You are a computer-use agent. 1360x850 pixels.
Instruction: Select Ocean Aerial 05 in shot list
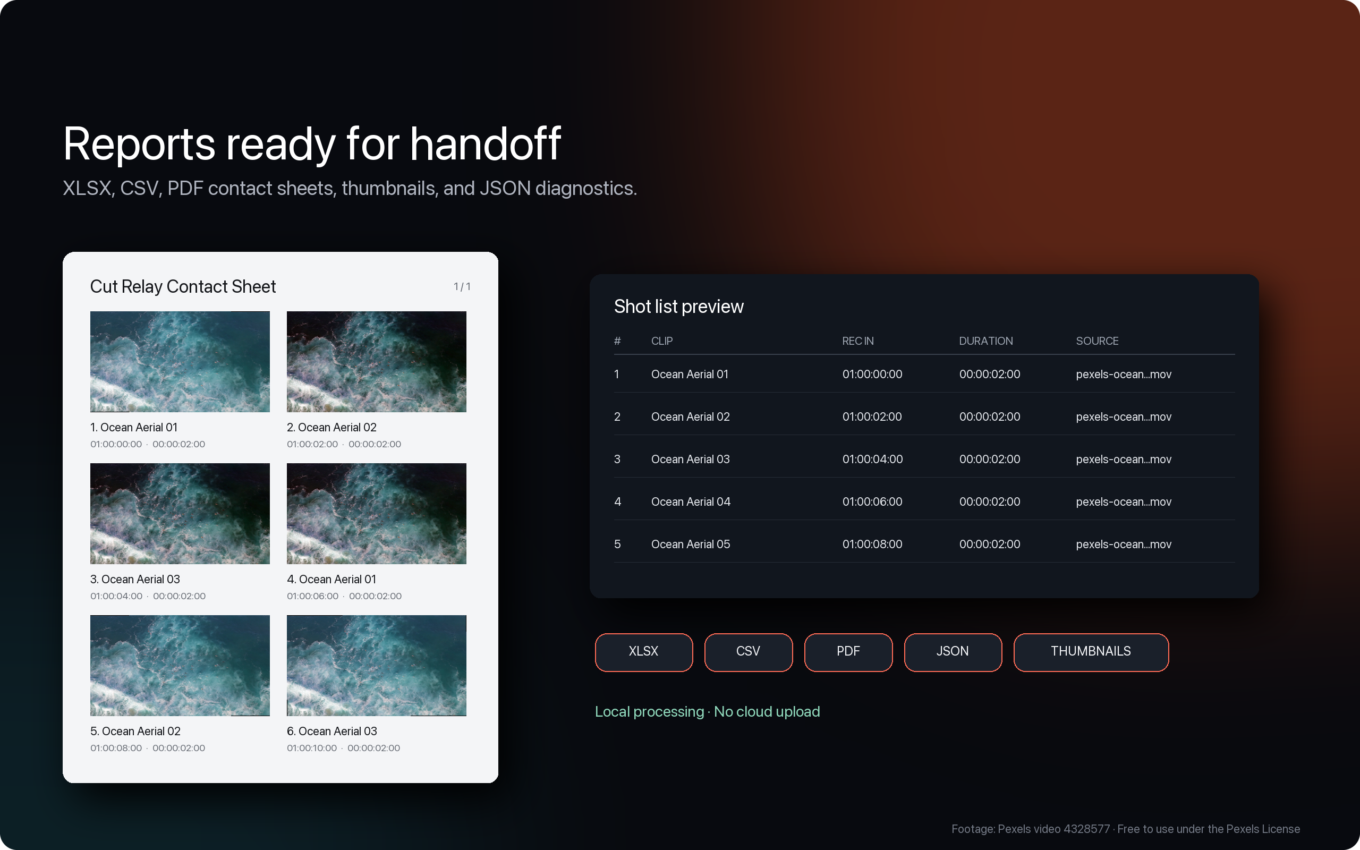point(691,544)
